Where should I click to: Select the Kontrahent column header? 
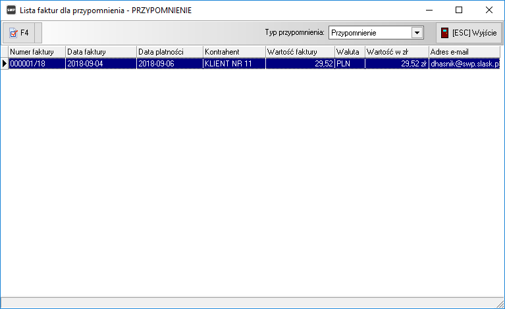click(234, 52)
